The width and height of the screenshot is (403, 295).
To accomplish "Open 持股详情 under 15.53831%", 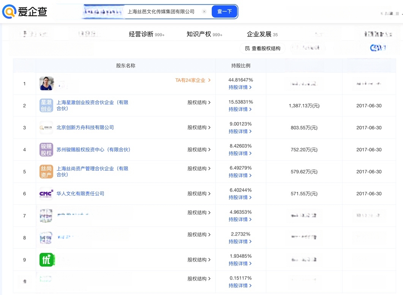I will coord(240,109).
